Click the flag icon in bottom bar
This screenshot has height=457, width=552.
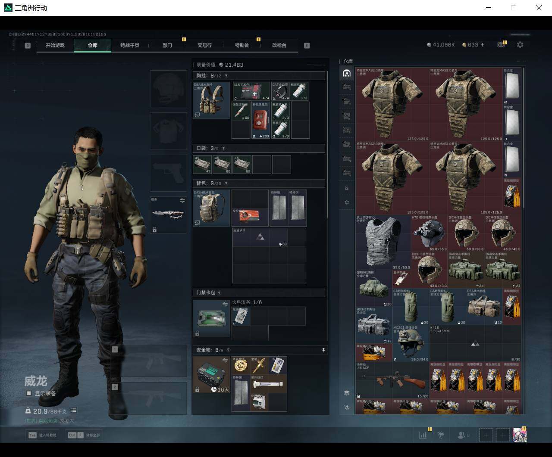tap(441, 435)
